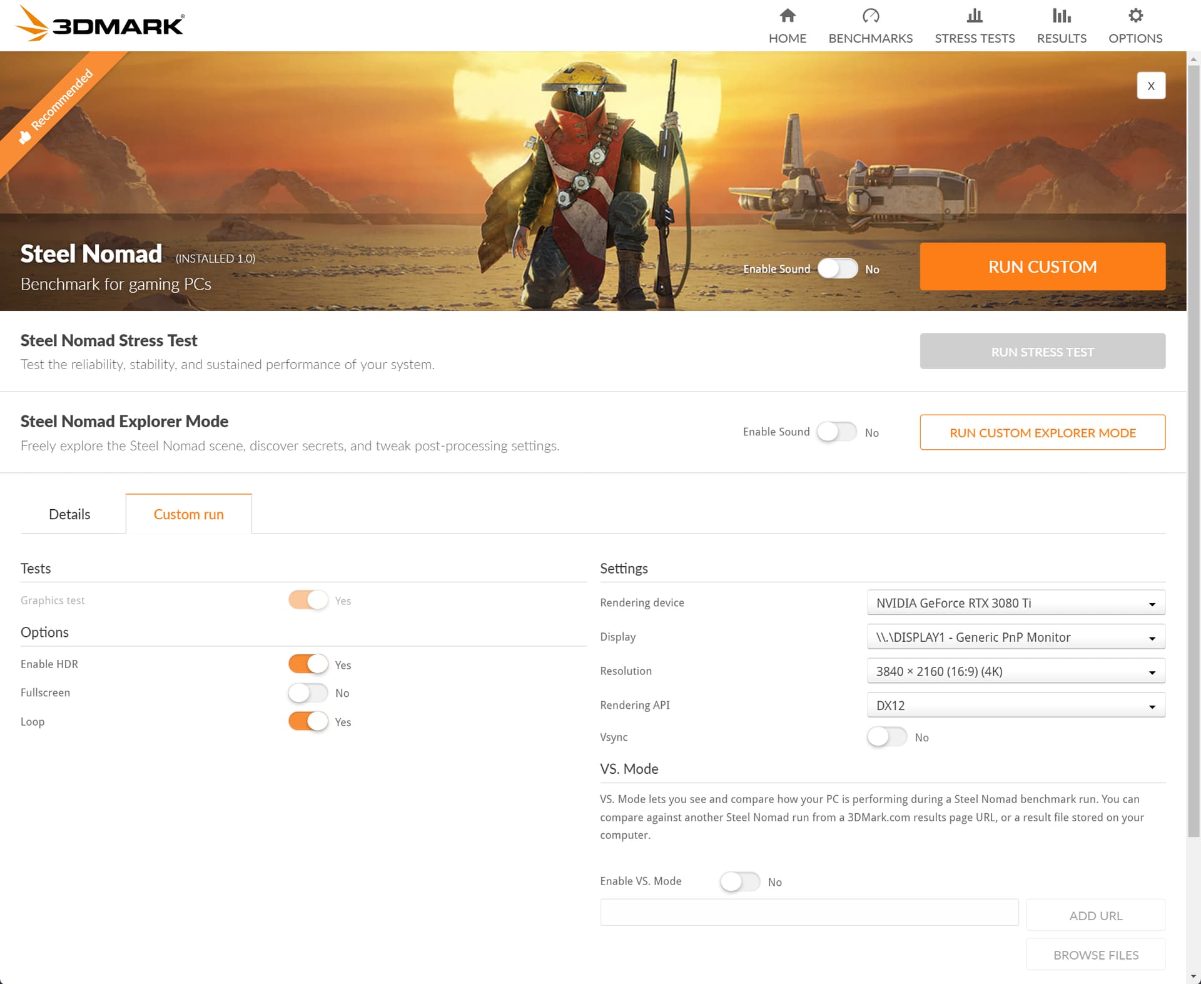Click the '(INSTALLED 1.0)' label
The width and height of the screenshot is (1201, 984).
click(x=215, y=258)
